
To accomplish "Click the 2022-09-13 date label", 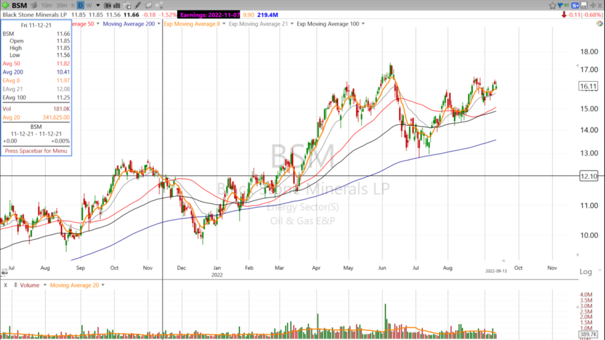I will 496,271.
